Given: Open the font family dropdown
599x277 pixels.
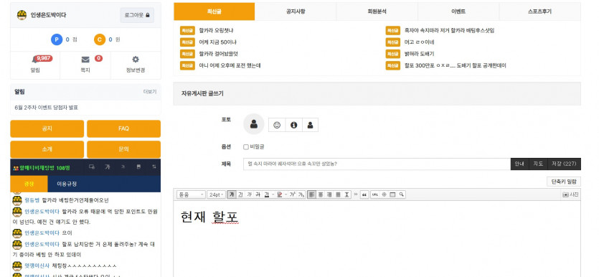Looking at the screenshot, I should coord(192,194).
